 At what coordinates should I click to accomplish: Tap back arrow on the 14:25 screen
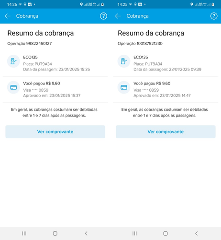118,16
